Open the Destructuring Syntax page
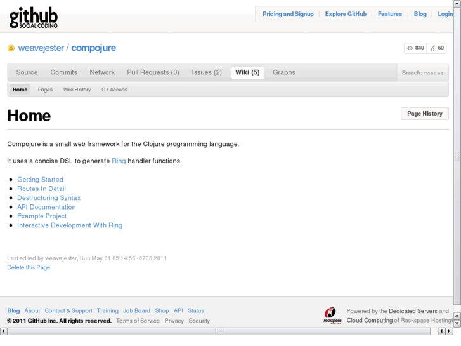This screenshot has height=346, width=461. 49,198
